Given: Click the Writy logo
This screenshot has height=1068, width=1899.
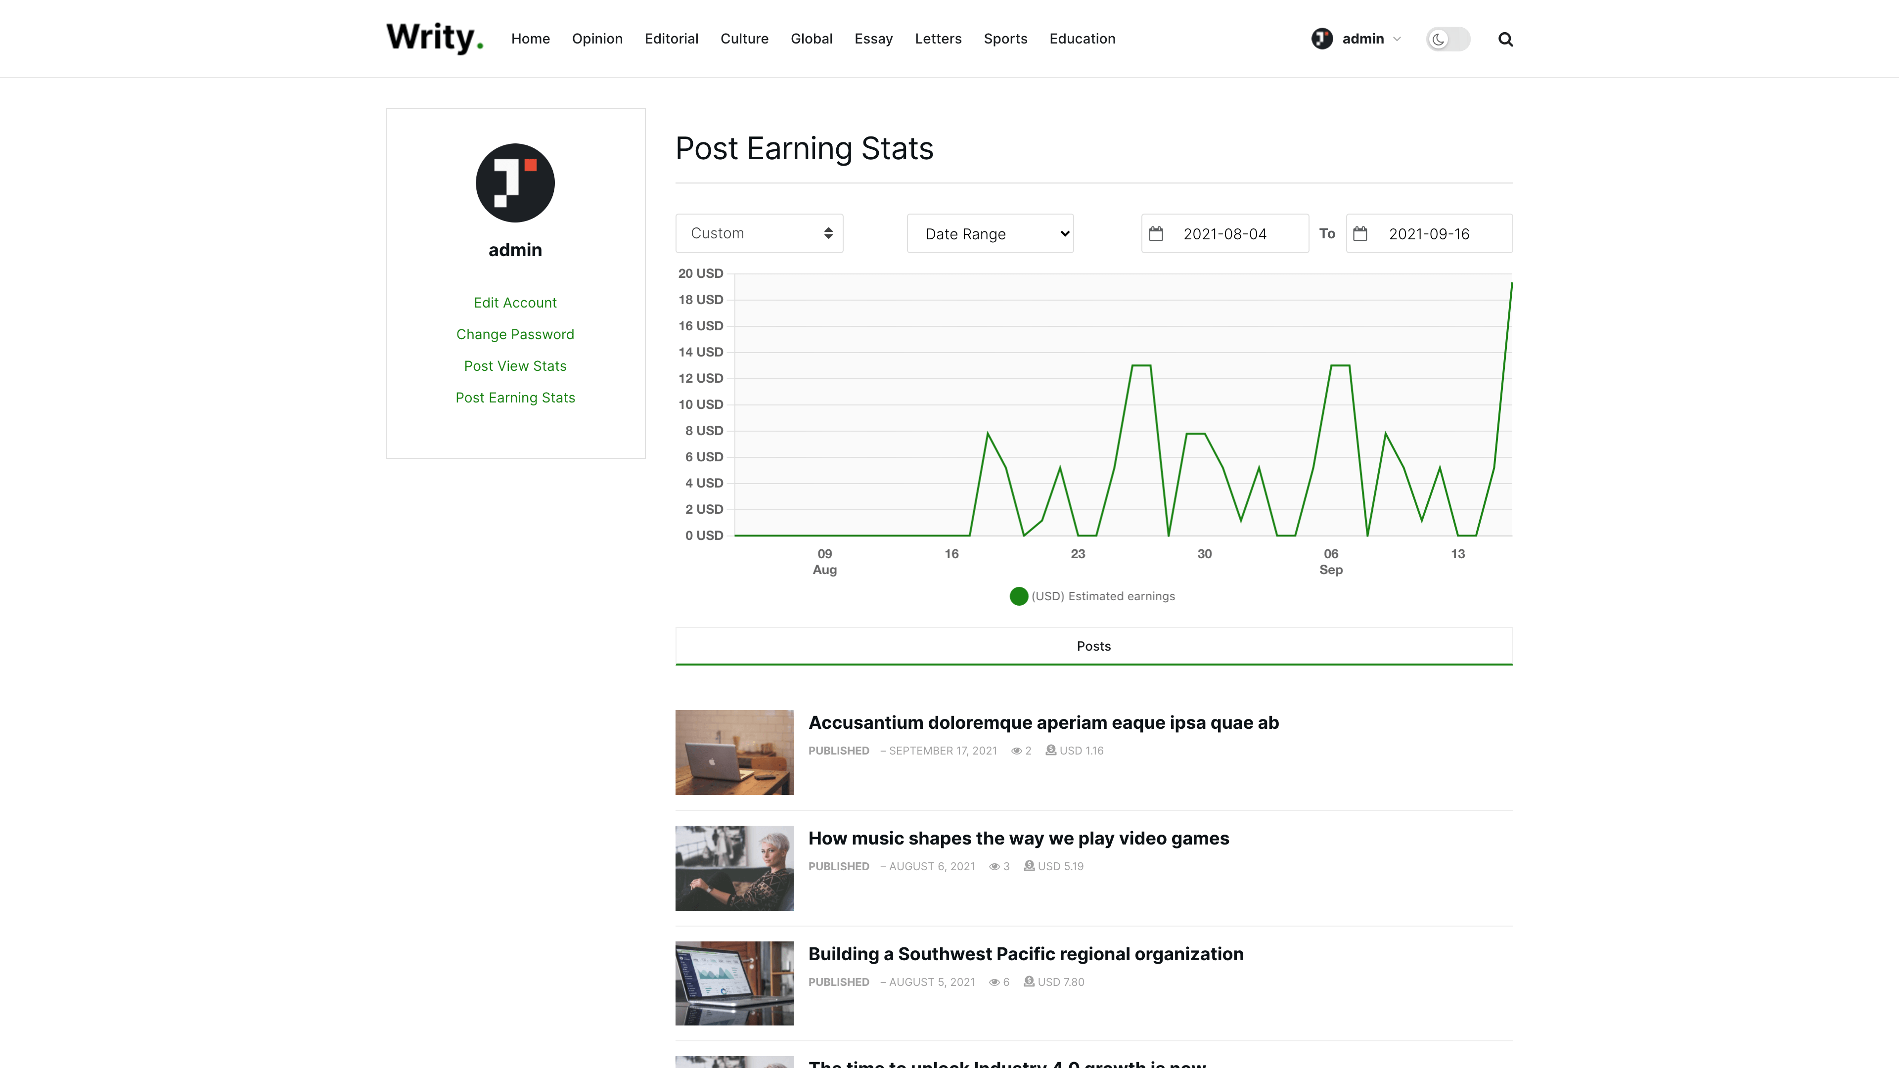Looking at the screenshot, I should pos(435,38).
